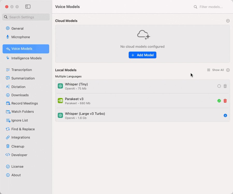Open the Record Meetings section

[24, 103]
